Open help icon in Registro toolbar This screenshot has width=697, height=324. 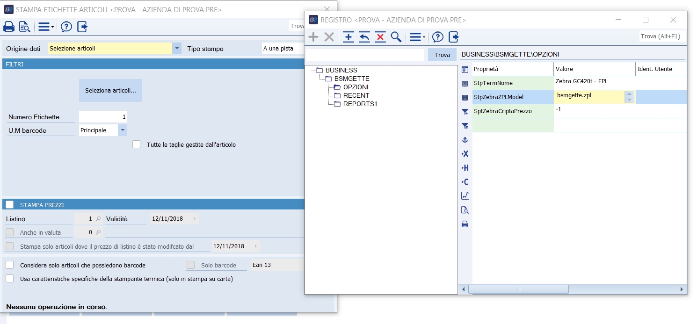(x=437, y=37)
